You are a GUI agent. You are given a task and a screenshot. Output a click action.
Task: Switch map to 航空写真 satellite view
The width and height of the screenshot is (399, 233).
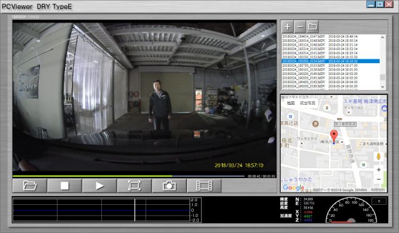[x=308, y=103]
